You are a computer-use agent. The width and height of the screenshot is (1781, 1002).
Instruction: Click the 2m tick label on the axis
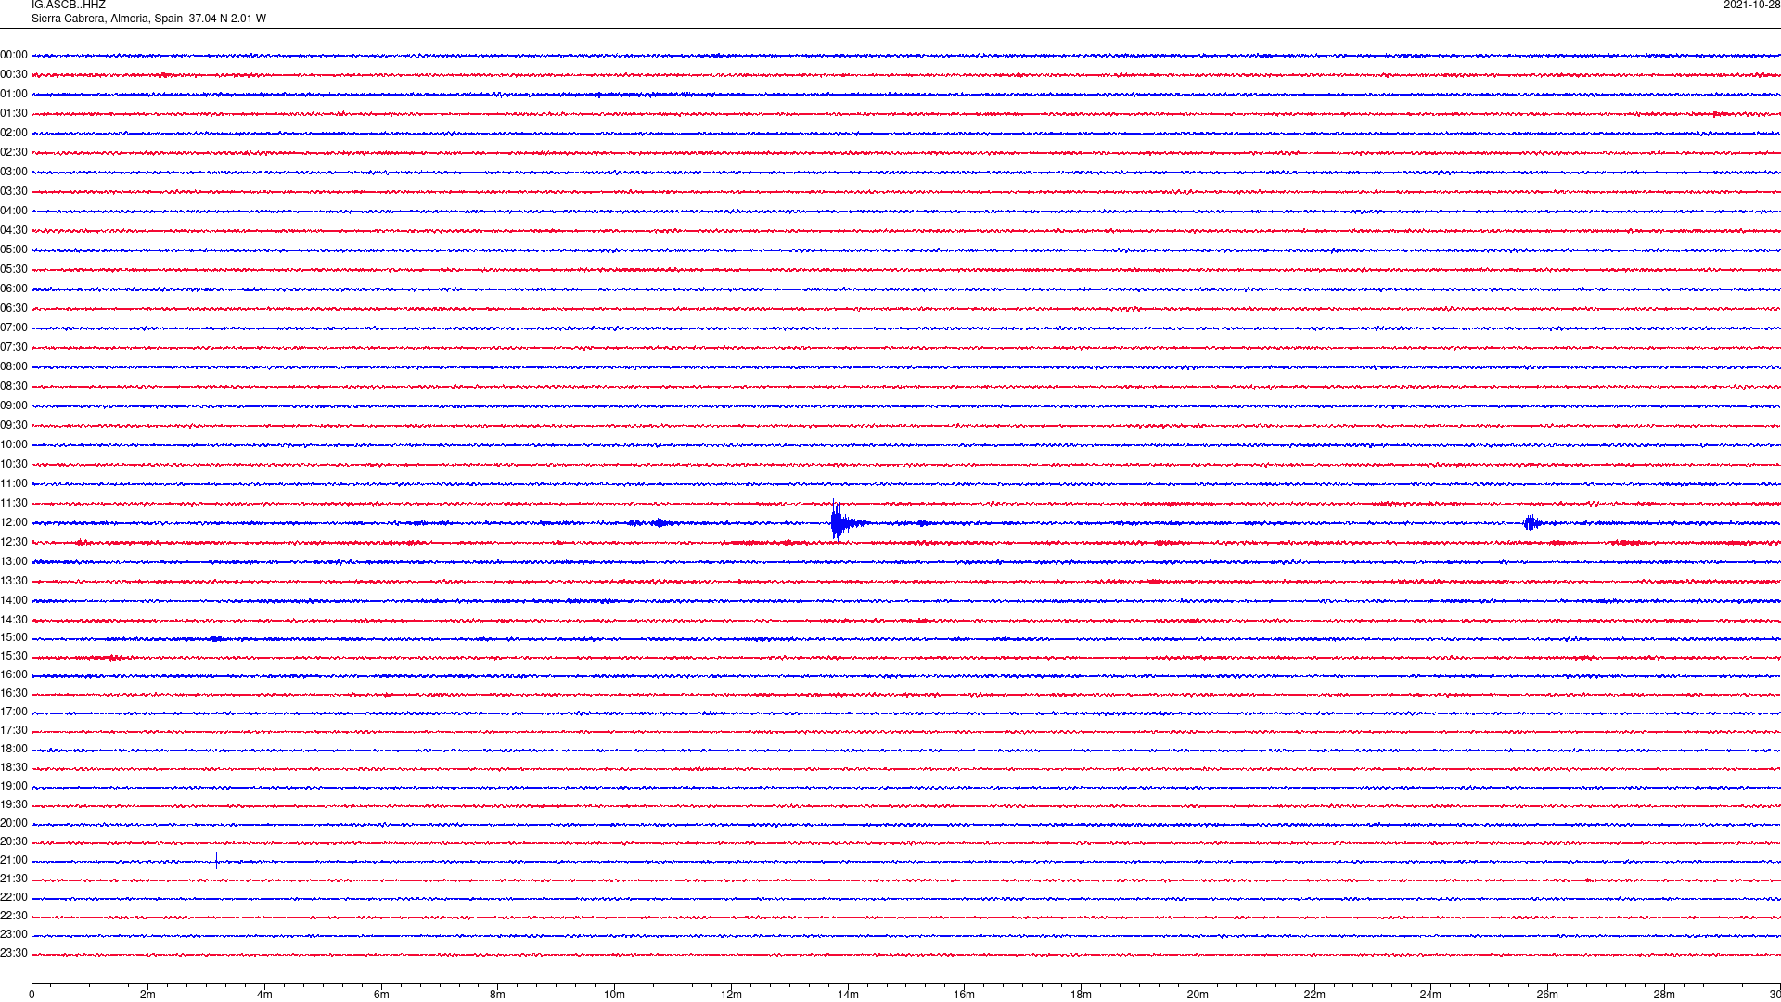tap(147, 995)
